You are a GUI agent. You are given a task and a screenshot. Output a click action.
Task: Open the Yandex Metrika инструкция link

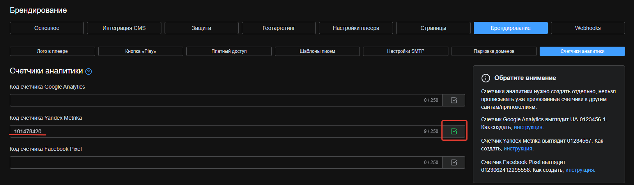click(518, 148)
